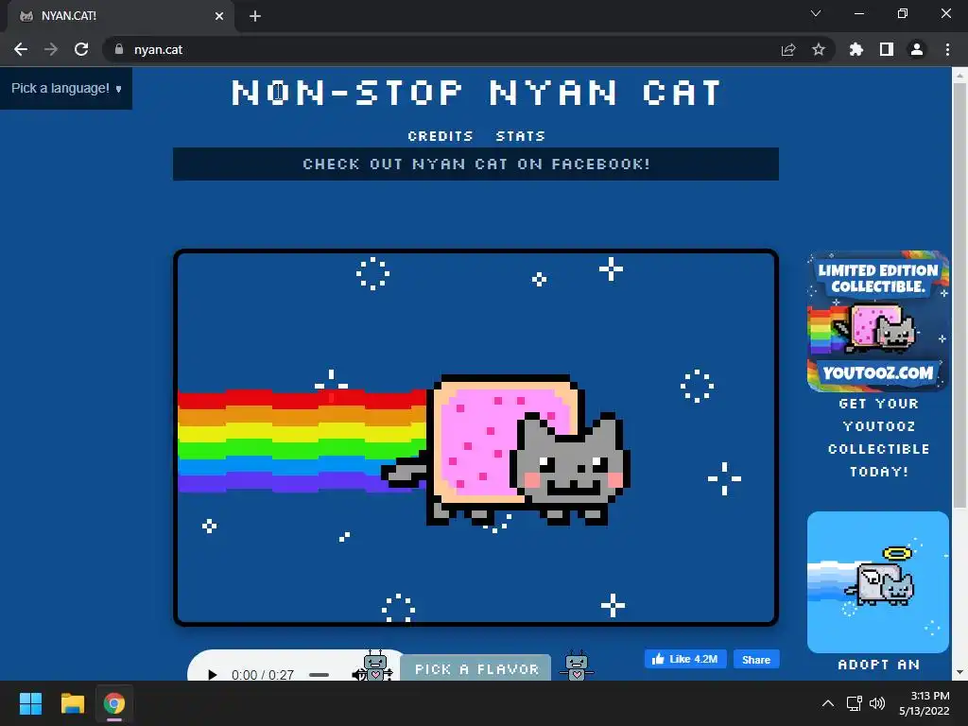This screenshot has height=726, width=968.
Task: Open the Chrome extensions puzzle icon
Action: tap(856, 49)
